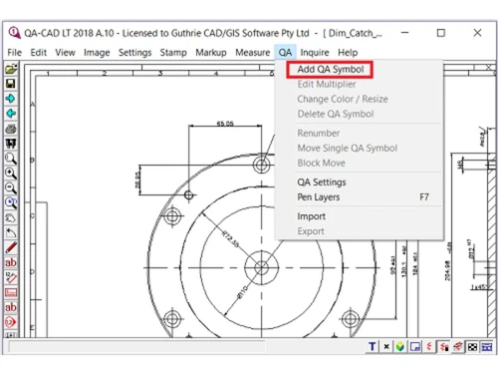The image size is (498, 374).
Task: Click the Zoom Out minus magnifier
Action: [x=11, y=188]
